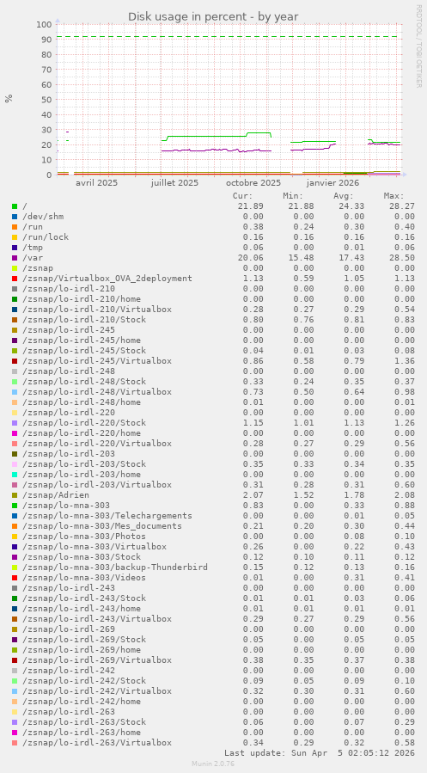This screenshot has height=773, width=427.
Task: Click the swatch next to /zsnap/lo-mna-303/Videos
Action: coord(15,577)
